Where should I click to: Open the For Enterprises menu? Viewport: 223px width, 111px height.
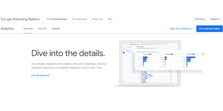(80, 19)
